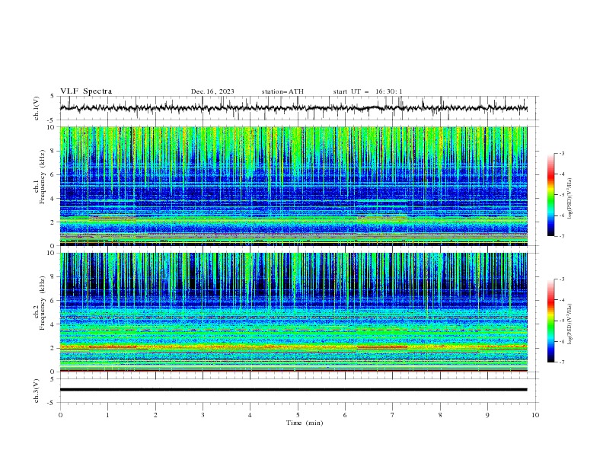Click the ch.2 spectrogram panel

tap(294, 312)
